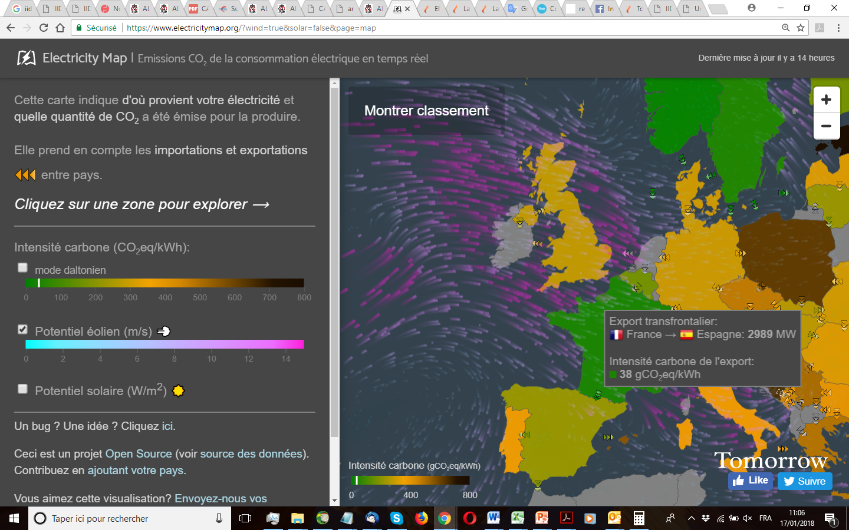The image size is (849, 530).
Task: Click the browser address bar URL
Action: (x=251, y=28)
